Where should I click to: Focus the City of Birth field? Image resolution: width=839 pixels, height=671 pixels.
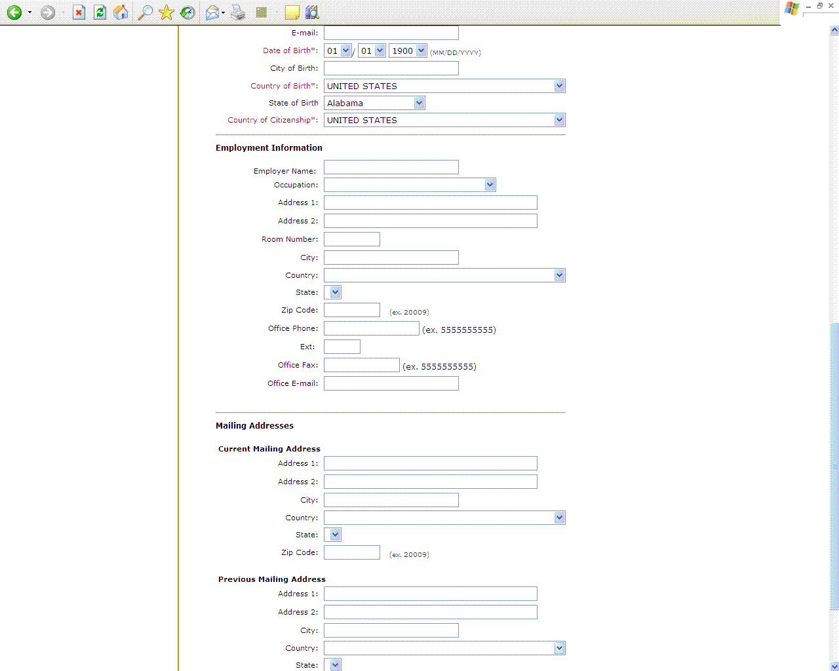[391, 68]
